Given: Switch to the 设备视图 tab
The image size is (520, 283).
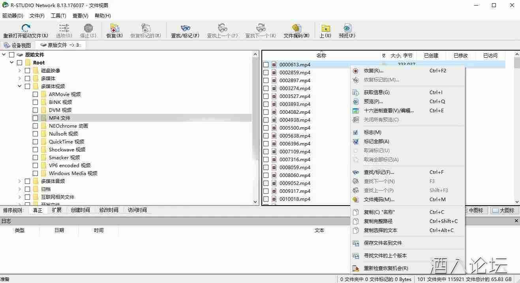Looking at the screenshot, I should pyautogui.click(x=17, y=45).
